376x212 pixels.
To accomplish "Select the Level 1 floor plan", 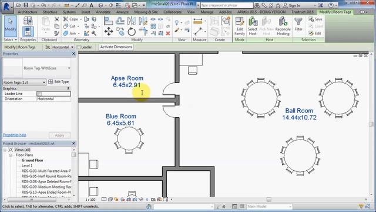I will tap(27, 165).
